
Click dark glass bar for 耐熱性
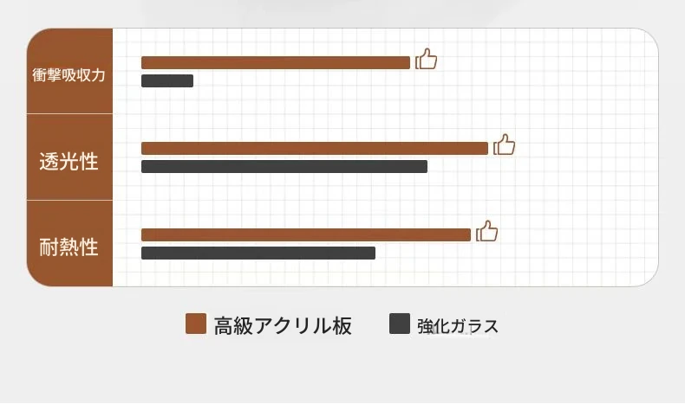[258, 253]
